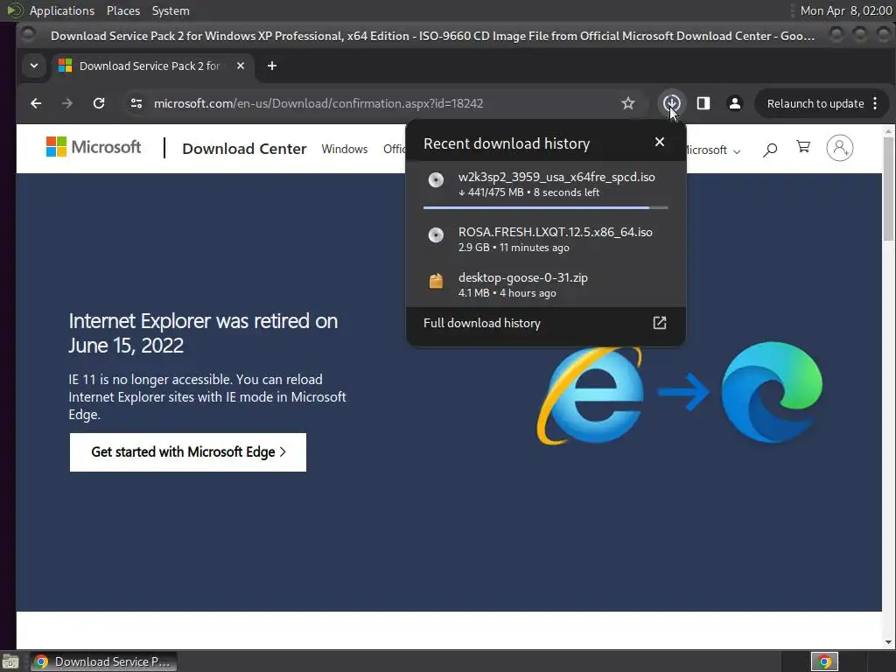896x672 pixels.
Task: Open the Microsoft site search icon
Action: [x=770, y=150]
